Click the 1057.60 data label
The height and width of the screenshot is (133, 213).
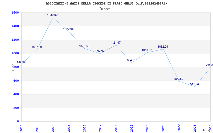37,47
